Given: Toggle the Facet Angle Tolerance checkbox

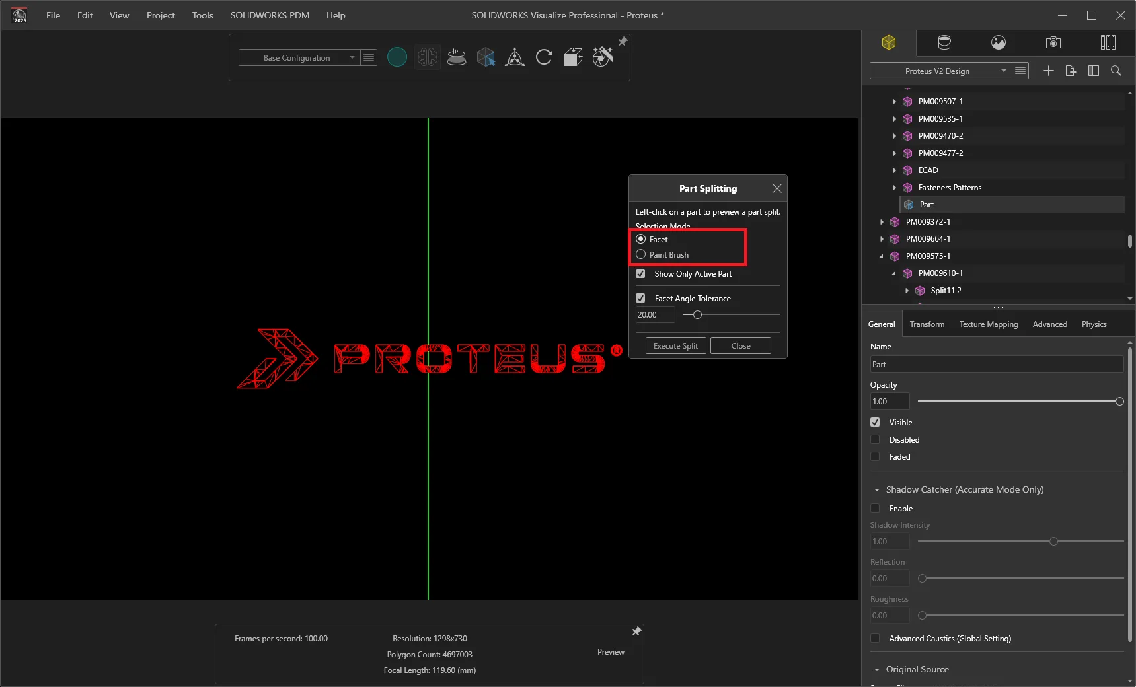Looking at the screenshot, I should click(x=640, y=298).
